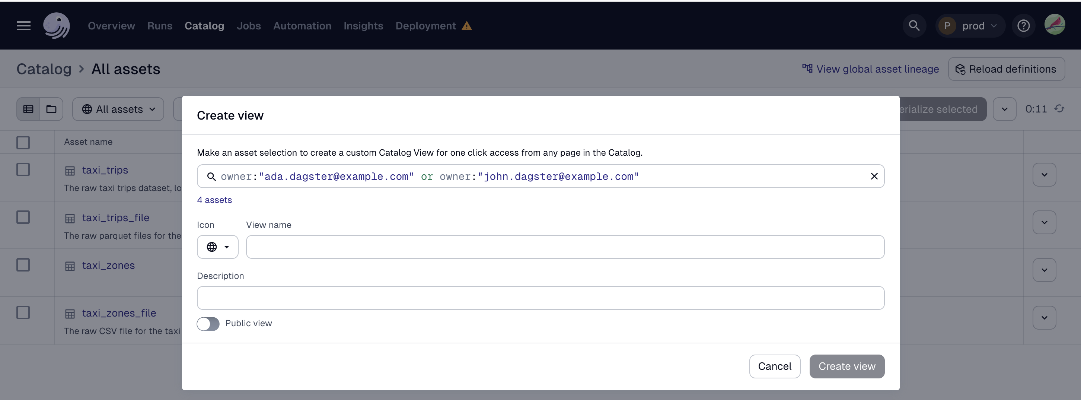Check the select-all assets checkbox
Viewport: 1081px width, 400px height.
(23, 142)
